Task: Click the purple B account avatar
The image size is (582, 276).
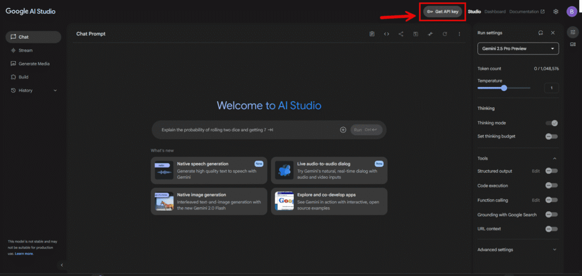Action: 572,11
